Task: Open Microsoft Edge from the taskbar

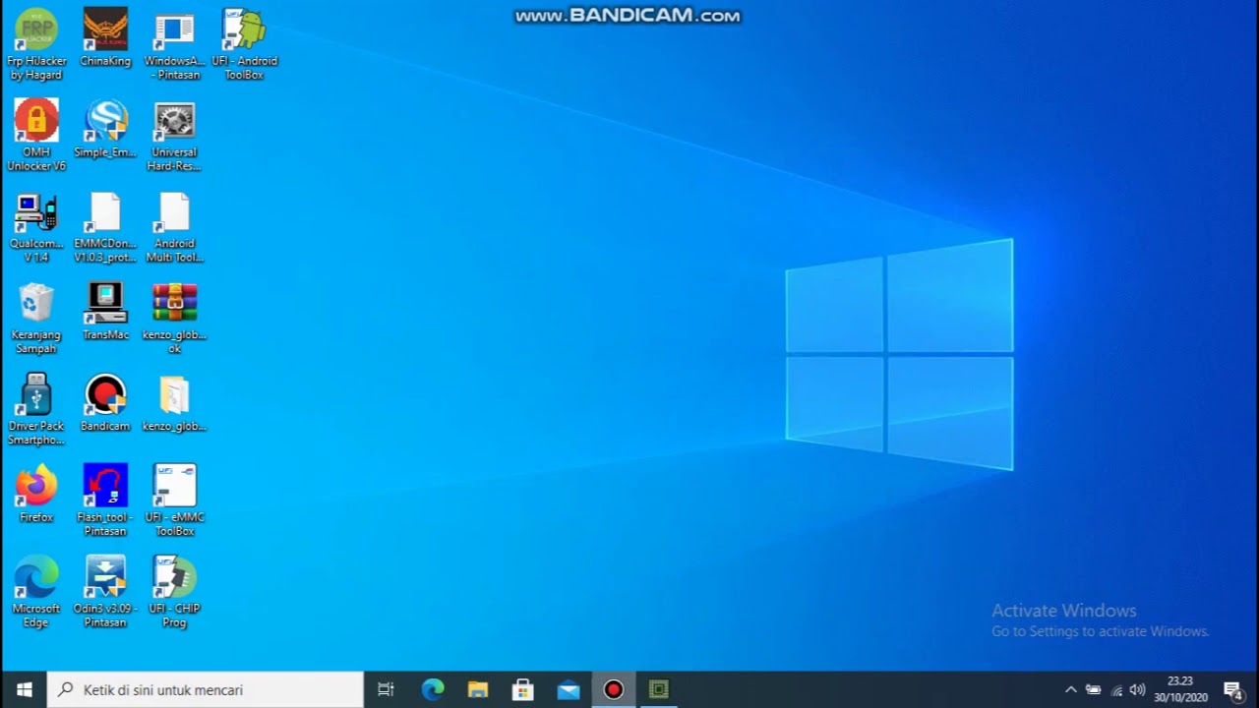Action: 433,689
